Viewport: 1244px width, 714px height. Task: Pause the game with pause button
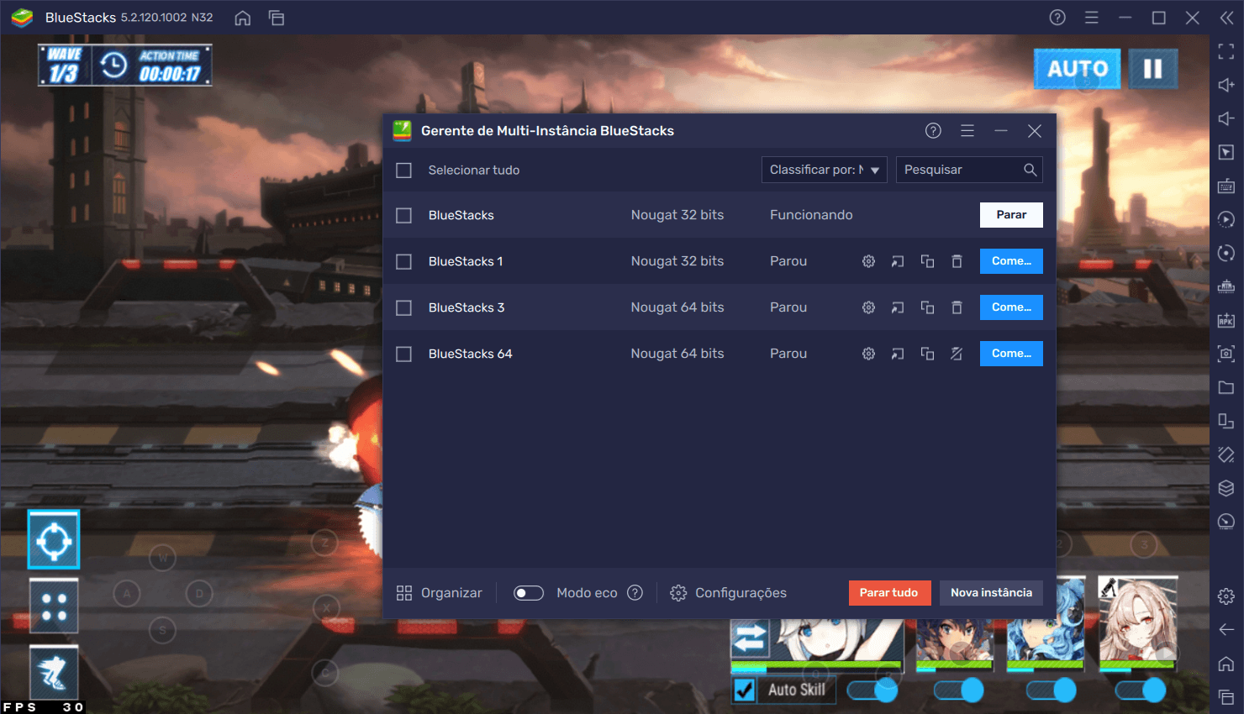[x=1152, y=69]
